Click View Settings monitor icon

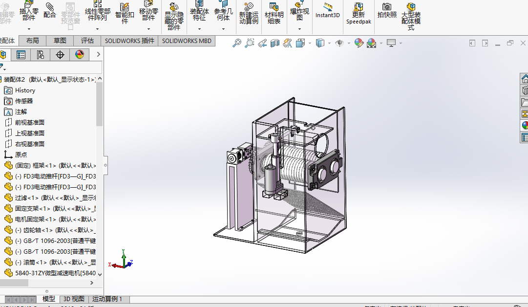tap(391, 43)
